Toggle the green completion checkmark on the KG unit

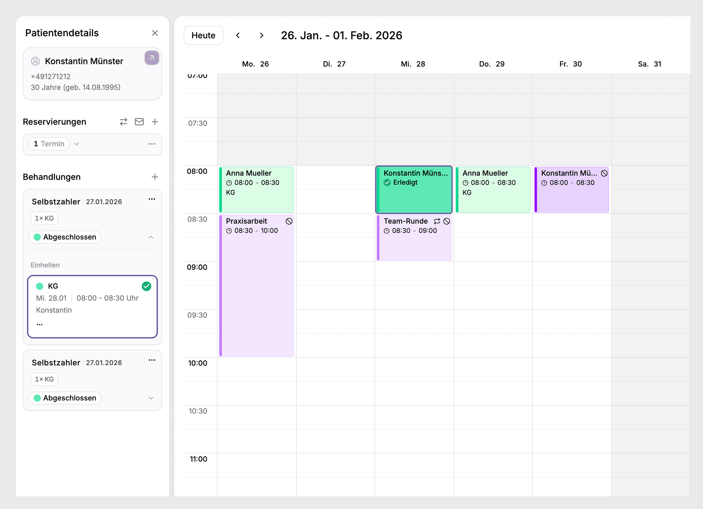146,286
